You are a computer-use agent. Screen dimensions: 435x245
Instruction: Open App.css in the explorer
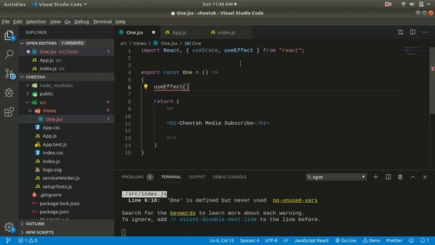point(51,127)
